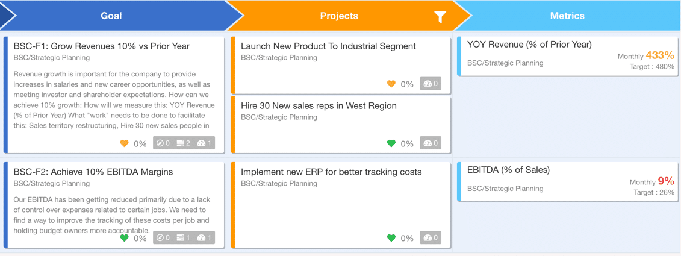
Task: Click gauge badge on Launch New Product card
Action: pos(431,84)
